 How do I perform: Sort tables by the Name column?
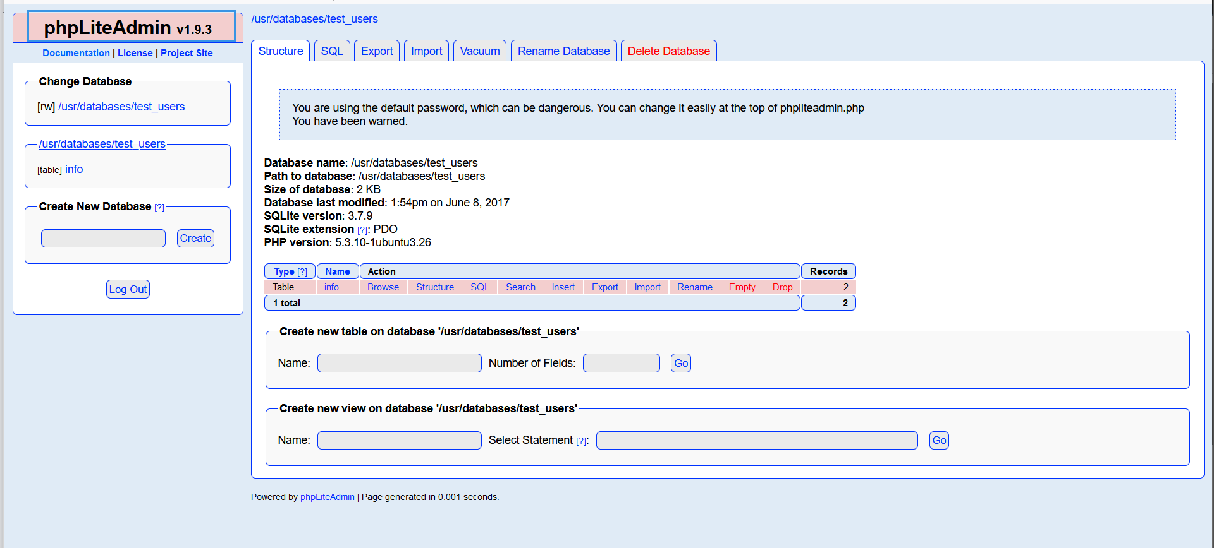coord(338,271)
